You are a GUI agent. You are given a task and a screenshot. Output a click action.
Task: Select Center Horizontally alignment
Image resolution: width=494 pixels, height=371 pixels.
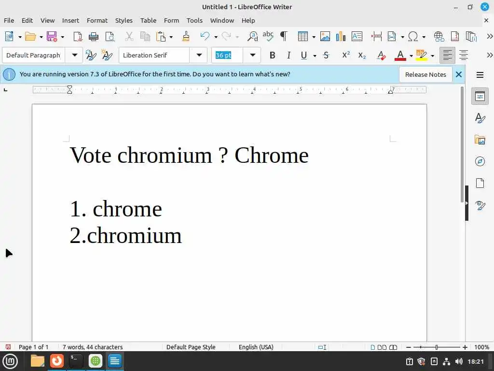tap(464, 55)
